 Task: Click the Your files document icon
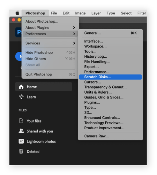pyautogui.click(x=21, y=121)
